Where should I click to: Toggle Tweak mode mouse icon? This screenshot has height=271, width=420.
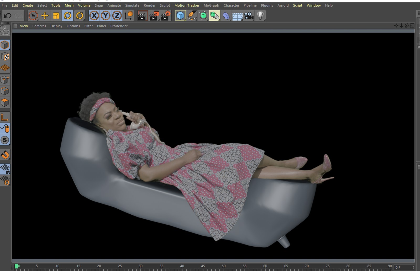pyautogui.click(x=5, y=128)
